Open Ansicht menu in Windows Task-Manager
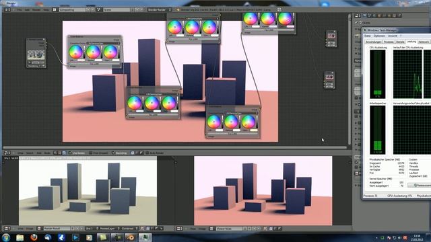The width and height of the screenshot is (431, 242). [x=393, y=36]
